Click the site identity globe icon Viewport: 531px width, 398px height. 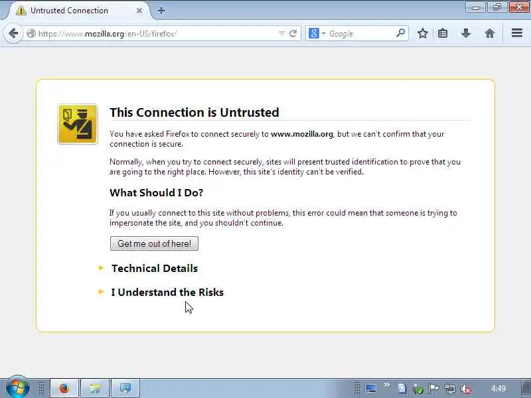(31, 34)
